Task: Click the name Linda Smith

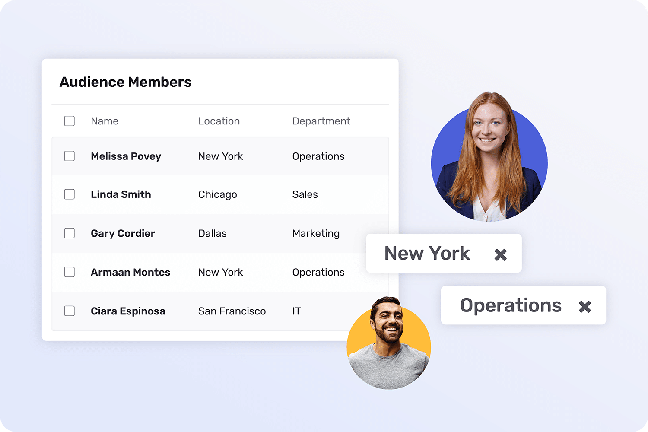Action: (x=121, y=194)
